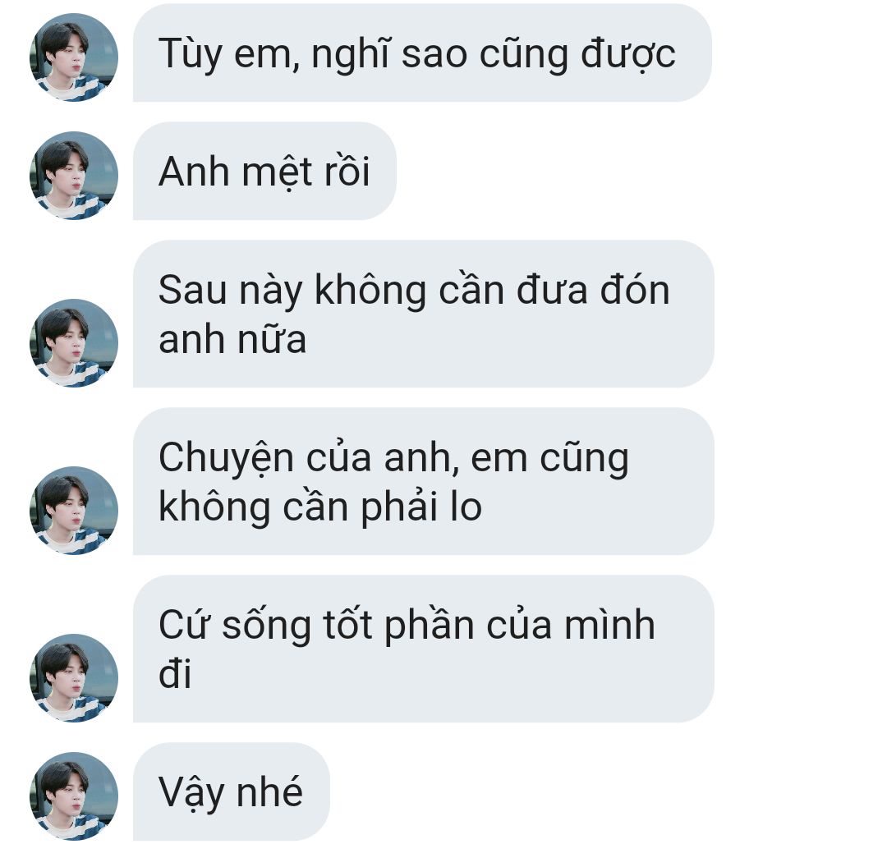Tap avatar next to 'Anh mệt rồi'
This screenshot has height=844, width=887.
click(74, 176)
